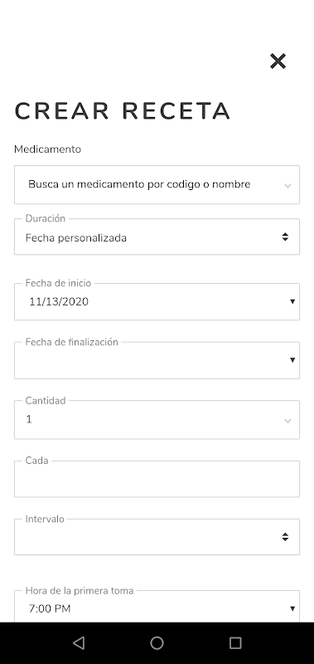Click the up-down arrows in Duración

tap(285, 237)
